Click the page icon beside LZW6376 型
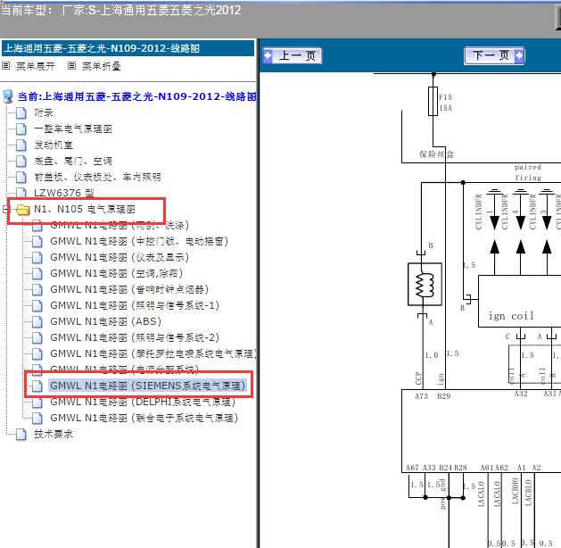The height and width of the screenshot is (548, 561). tap(21, 193)
